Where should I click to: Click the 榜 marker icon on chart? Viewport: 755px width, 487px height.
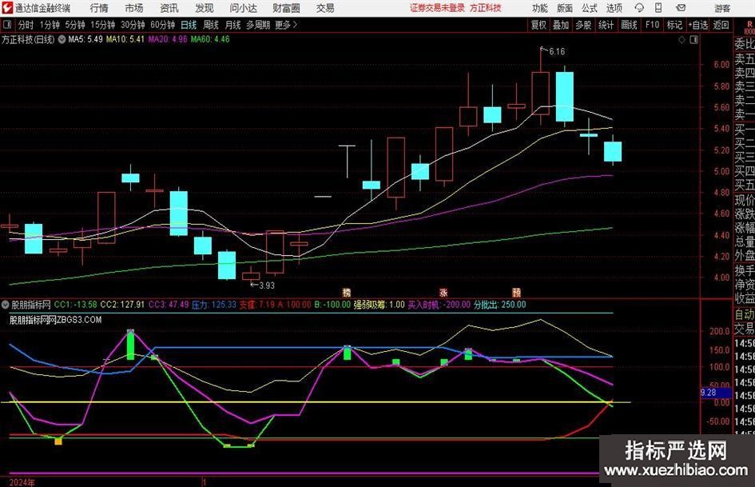(x=347, y=292)
